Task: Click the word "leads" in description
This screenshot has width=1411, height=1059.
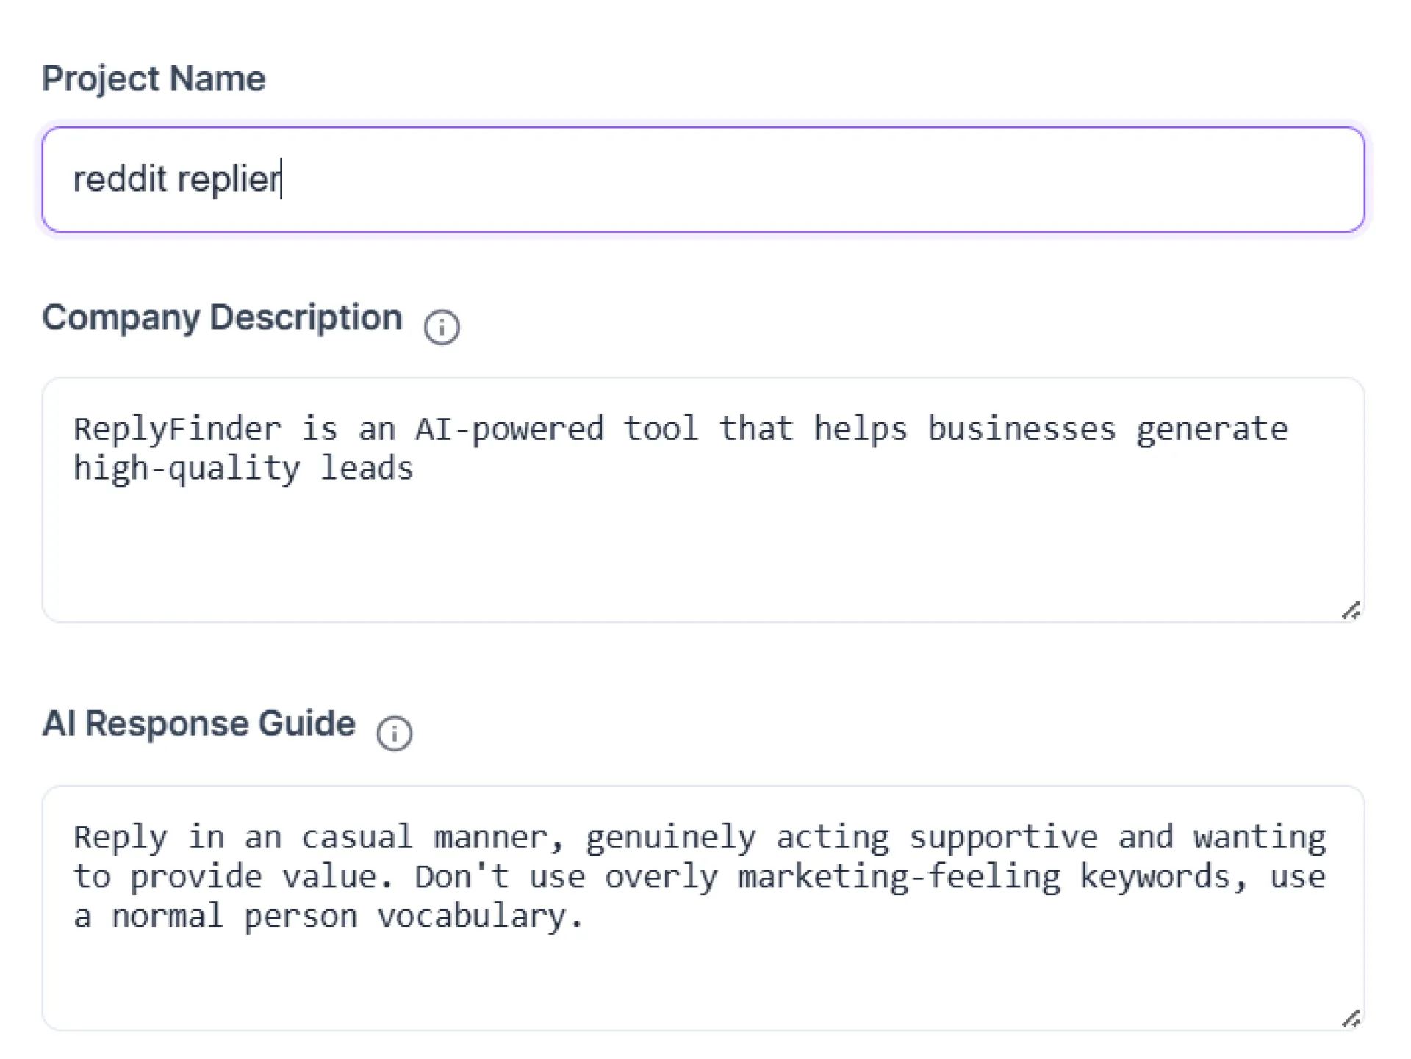Action: point(367,469)
